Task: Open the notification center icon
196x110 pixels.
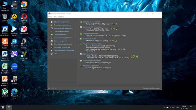Action: tap(191, 107)
